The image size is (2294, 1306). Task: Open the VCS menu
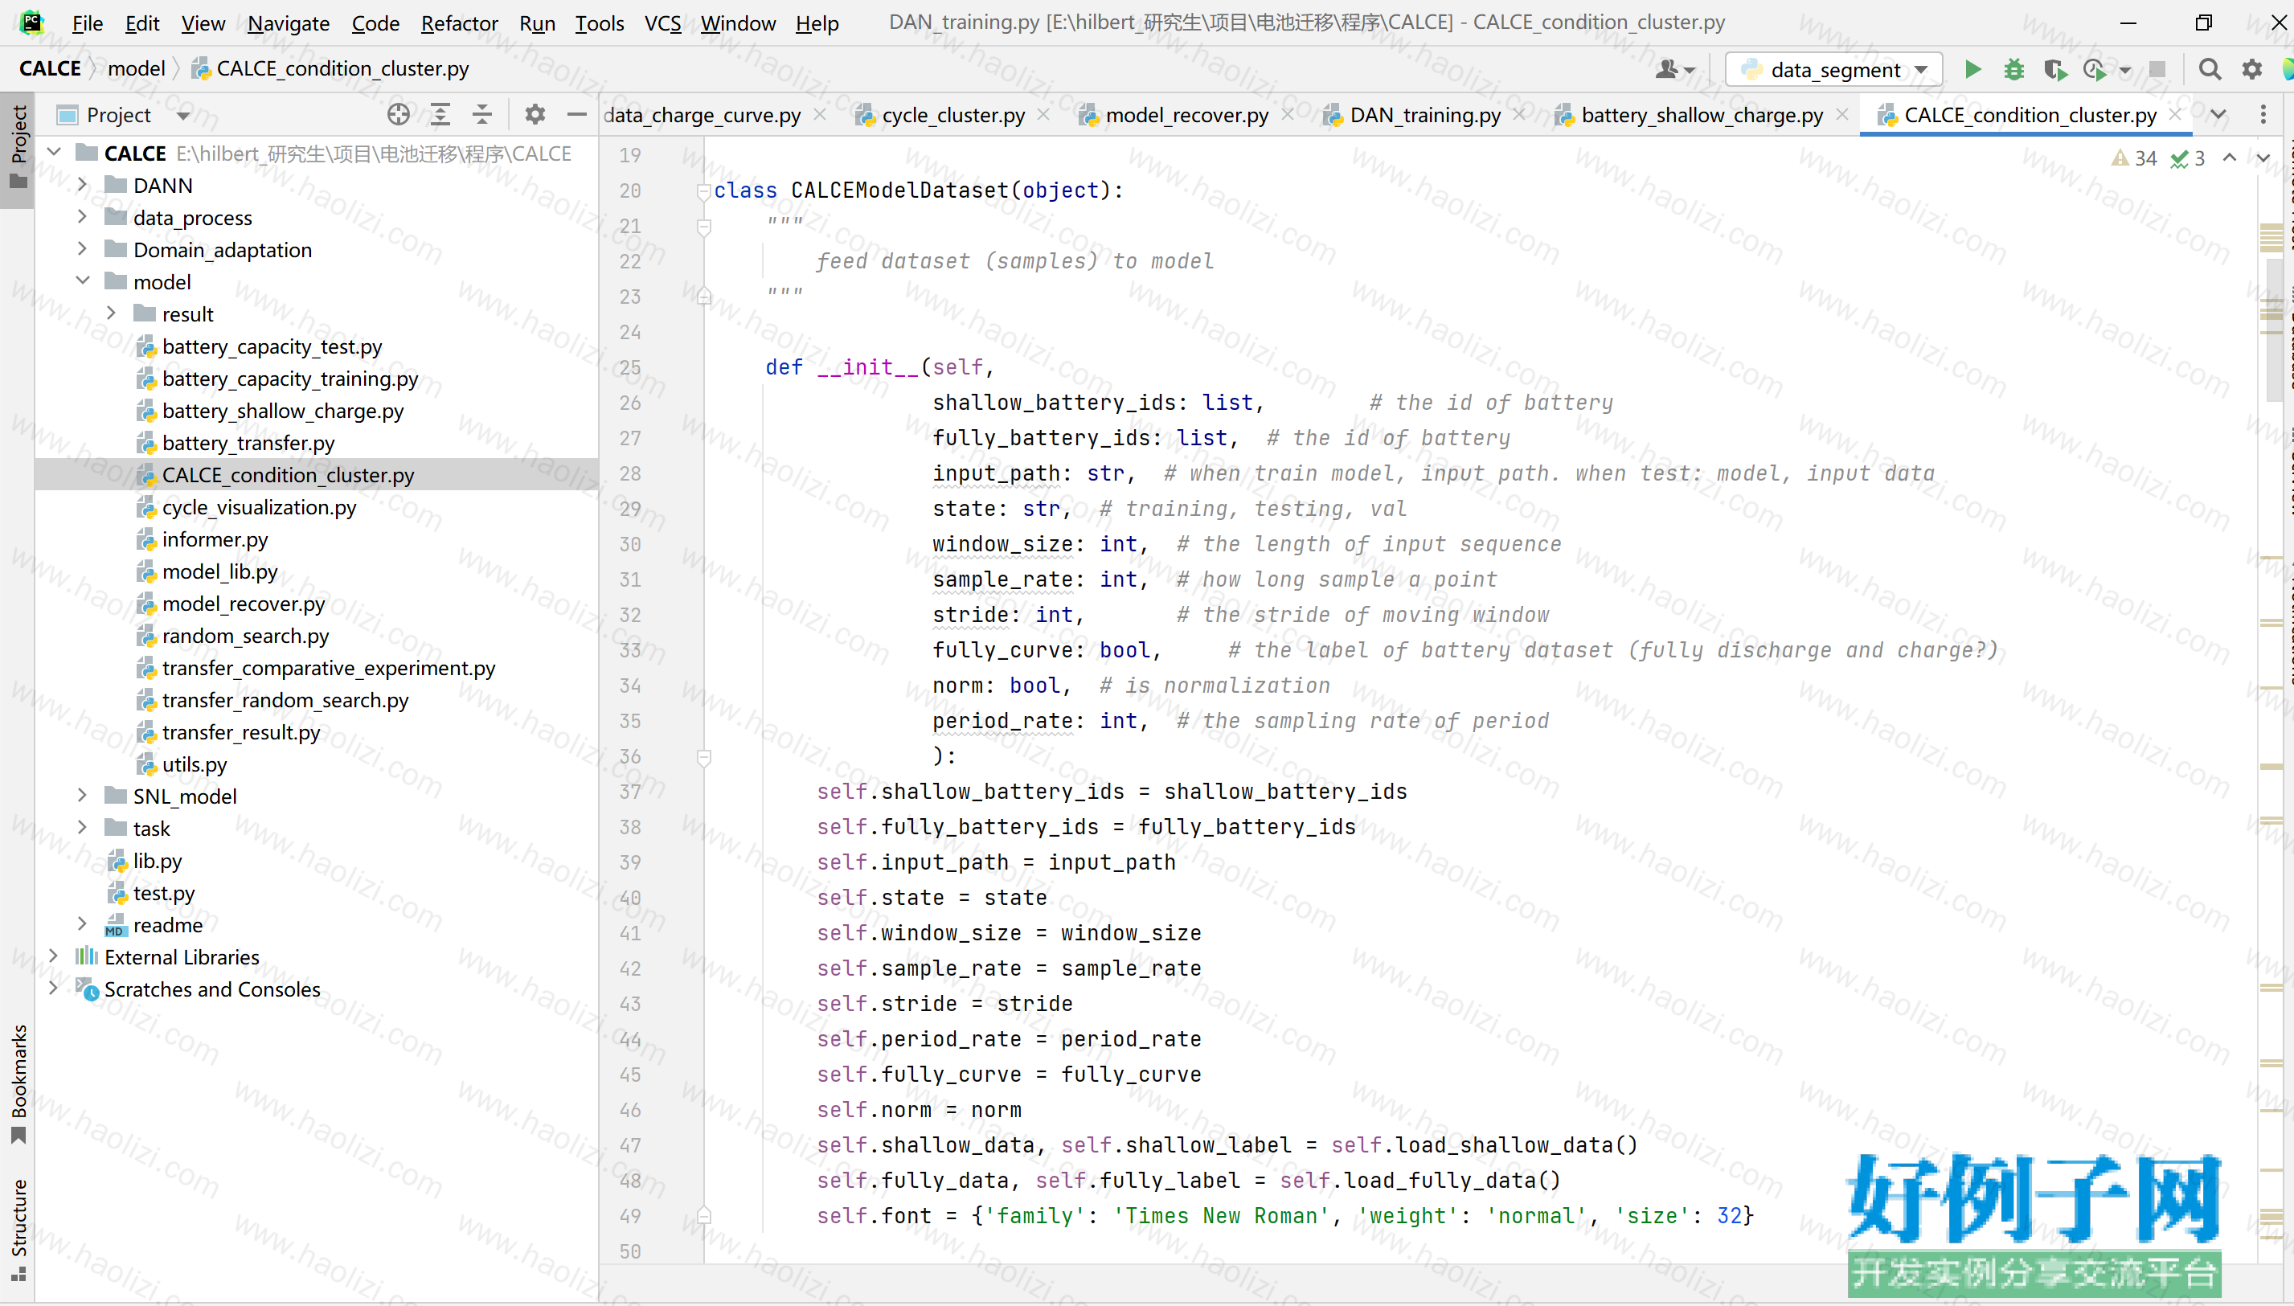pyautogui.click(x=663, y=23)
